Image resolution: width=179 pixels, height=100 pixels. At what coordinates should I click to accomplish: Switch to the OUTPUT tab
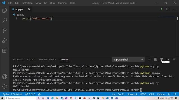pyautogui.click(x=31, y=60)
